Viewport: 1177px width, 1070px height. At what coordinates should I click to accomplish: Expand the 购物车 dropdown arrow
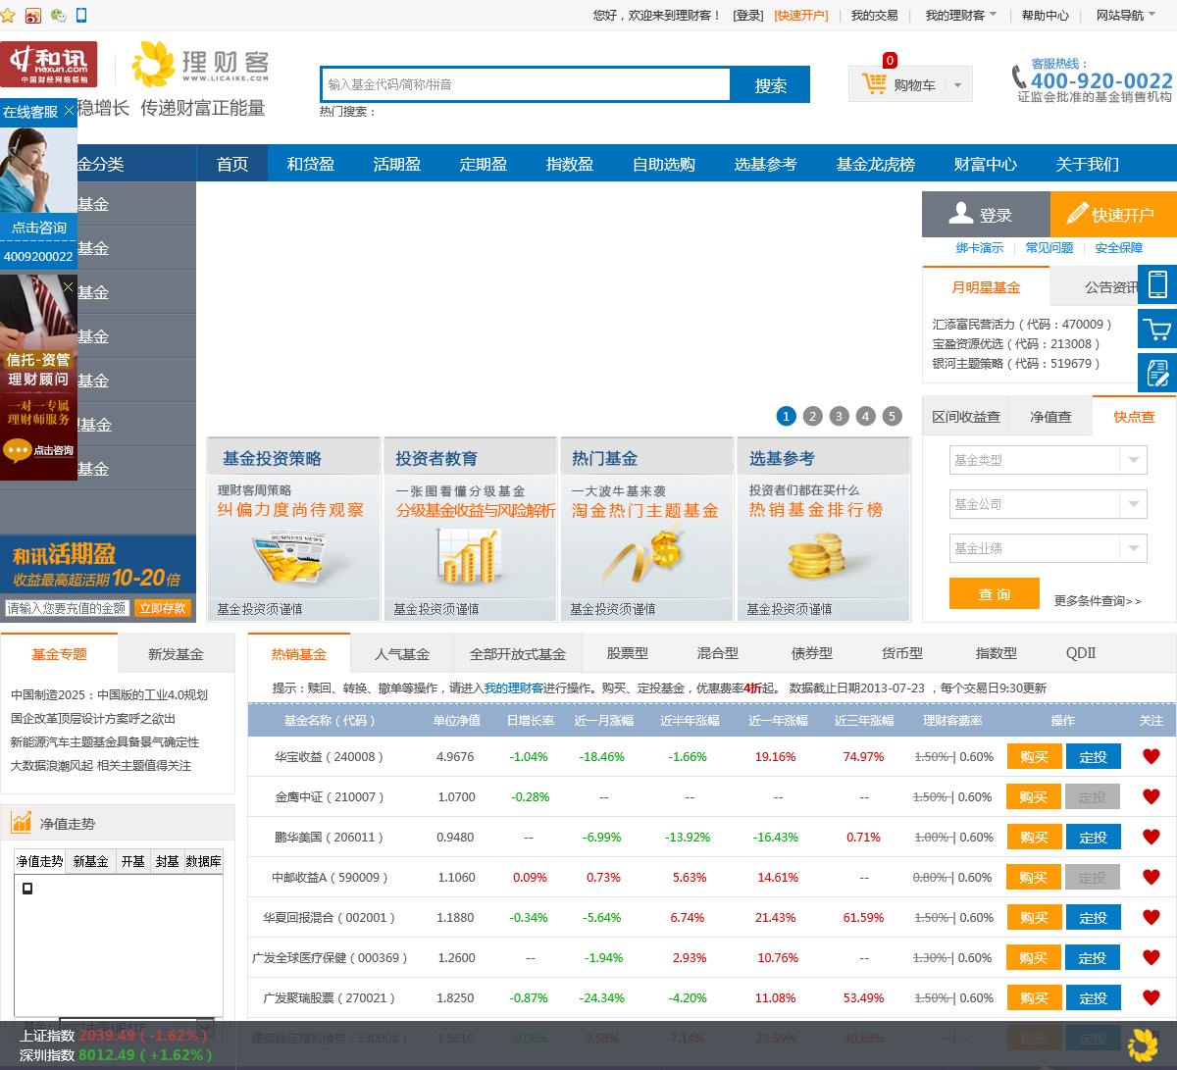[958, 85]
